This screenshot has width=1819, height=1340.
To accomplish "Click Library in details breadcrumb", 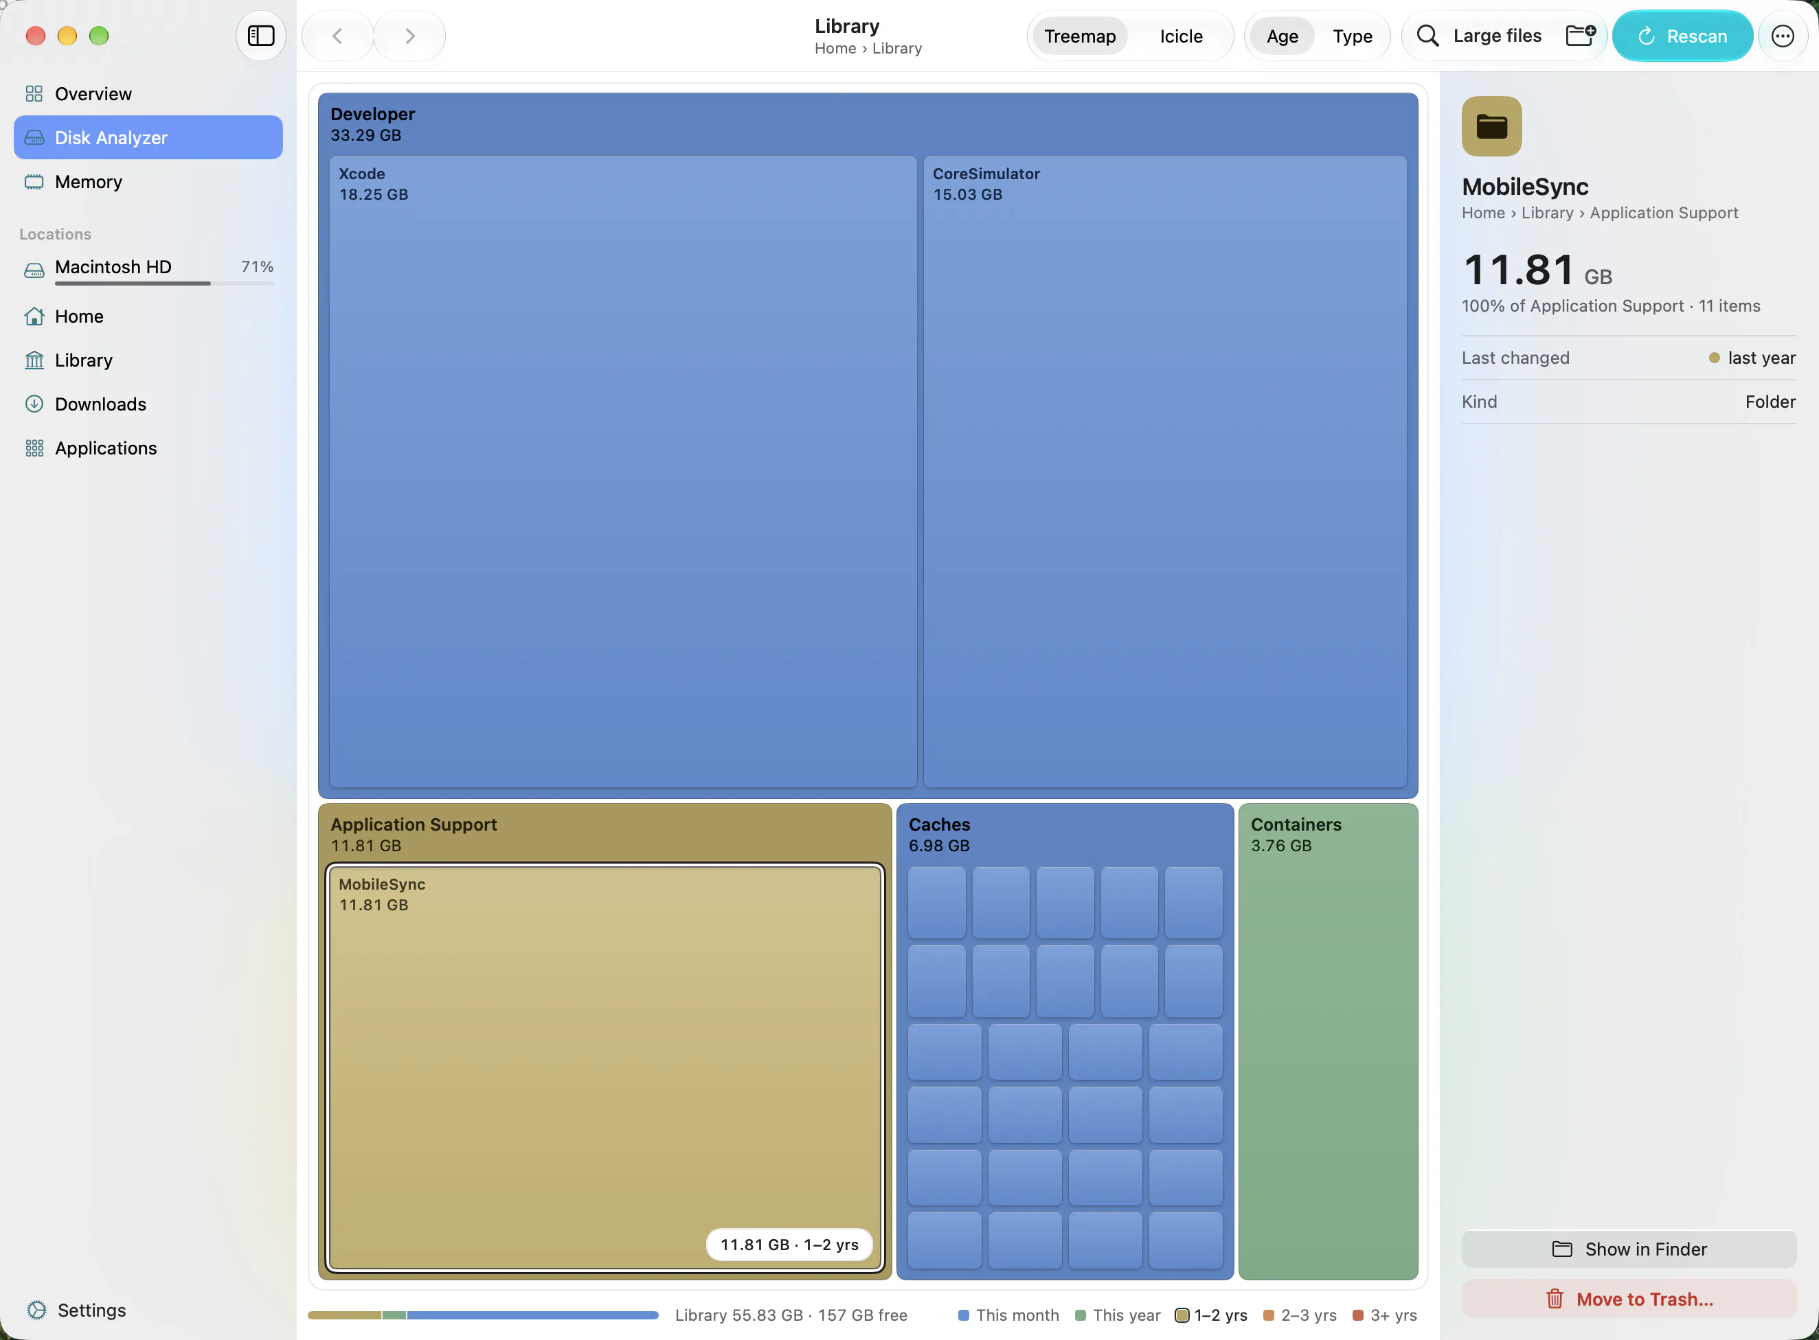I will click(1547, 213).
